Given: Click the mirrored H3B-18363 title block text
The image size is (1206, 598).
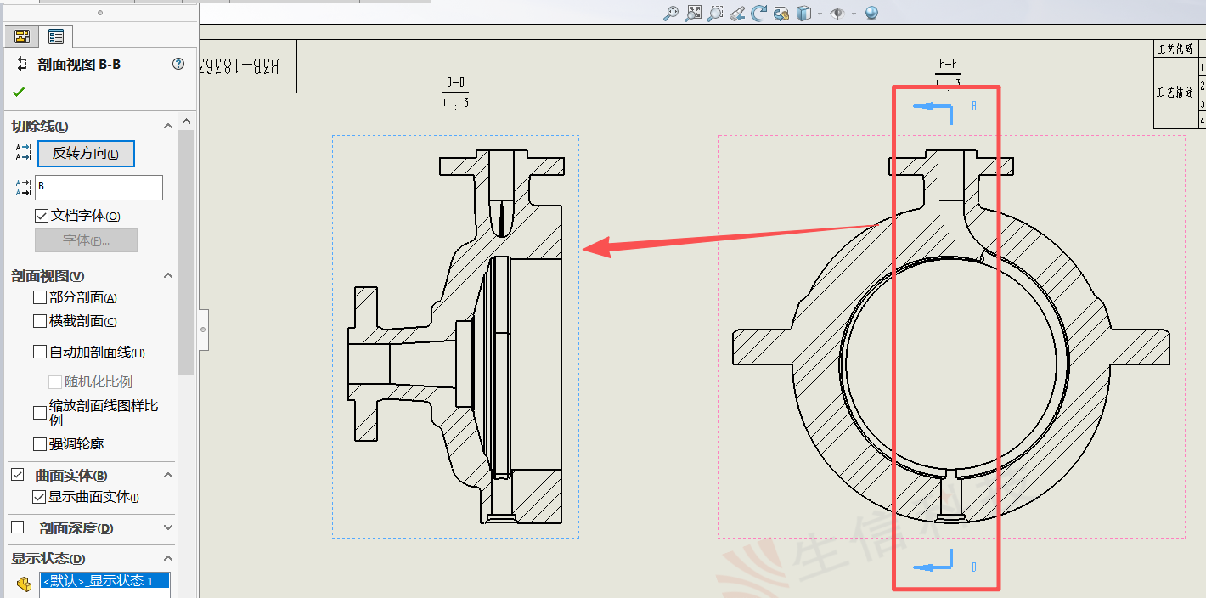Looking at the screenshot, I should [x=239, y=66].
